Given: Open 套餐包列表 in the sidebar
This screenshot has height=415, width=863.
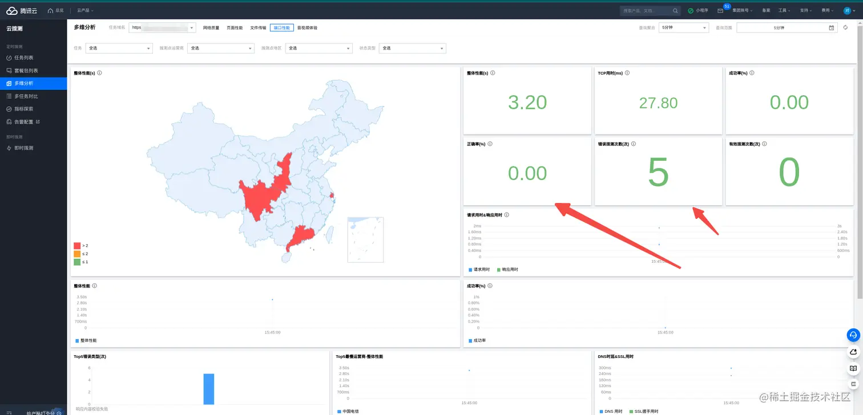Looking at the screenshot, I should click(34, 71).
